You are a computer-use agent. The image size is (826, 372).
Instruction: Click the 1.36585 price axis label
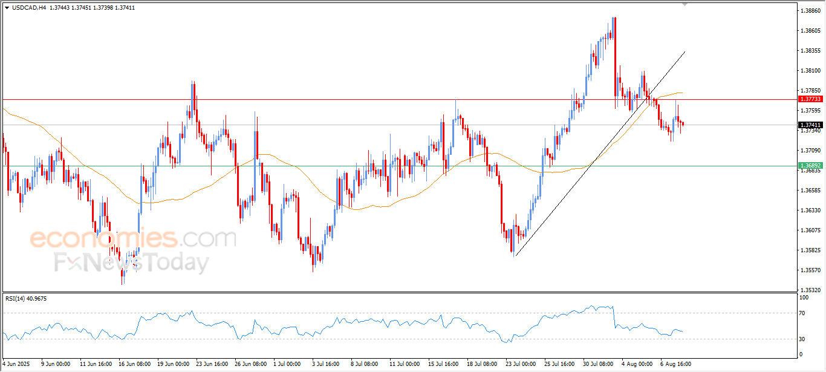[x=810, y=191]
